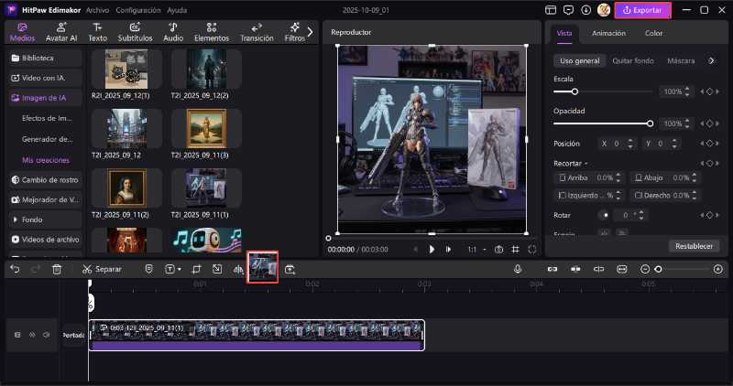Click the crop tool in timeline toolbar
The image size is (733, 386).
[196, 269]
